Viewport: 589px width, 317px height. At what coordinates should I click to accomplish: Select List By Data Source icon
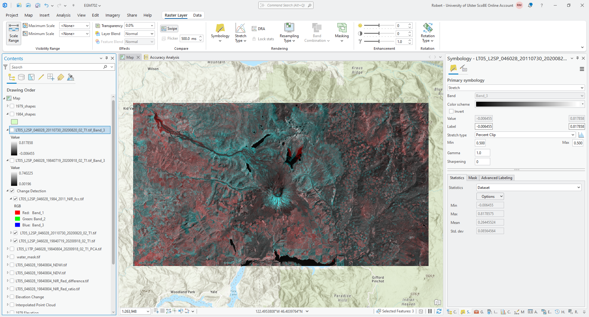(21, 77)
